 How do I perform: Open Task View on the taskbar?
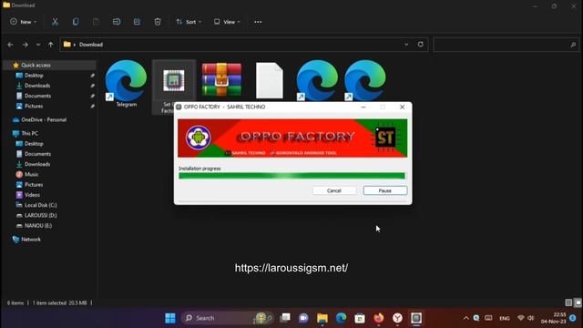pyautogui.click(x=285, y=318)
